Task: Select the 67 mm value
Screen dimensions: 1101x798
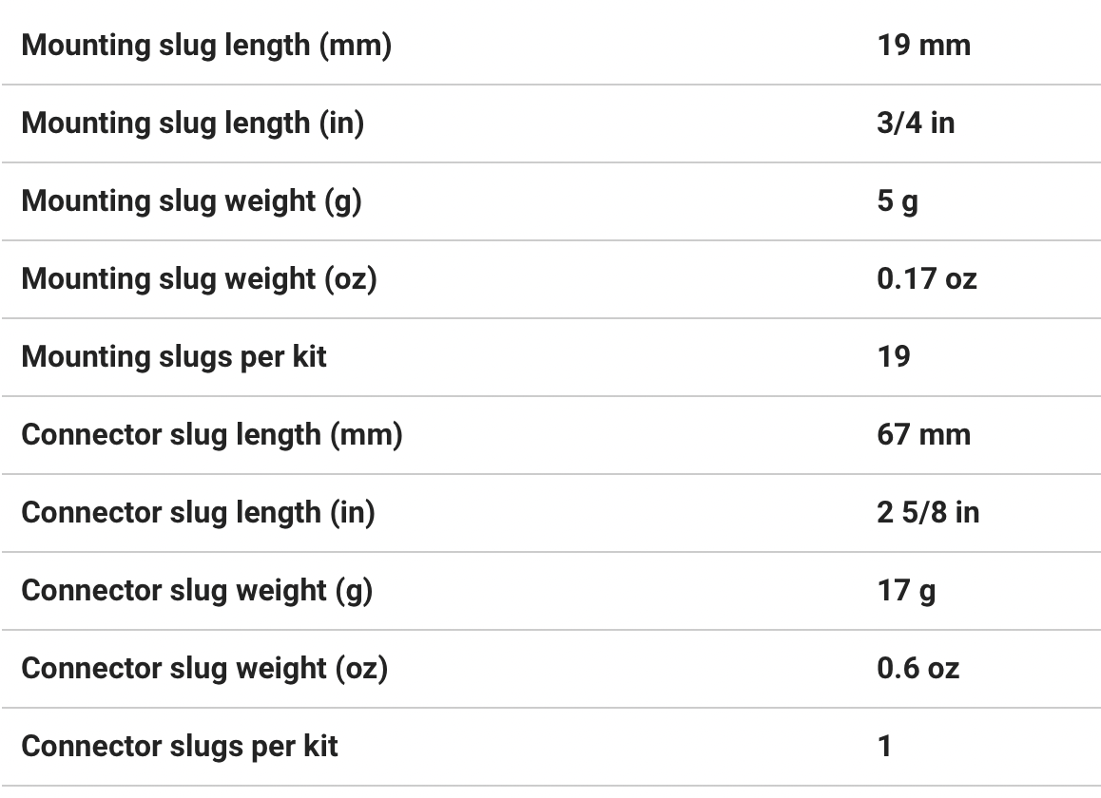Action: 923,435
